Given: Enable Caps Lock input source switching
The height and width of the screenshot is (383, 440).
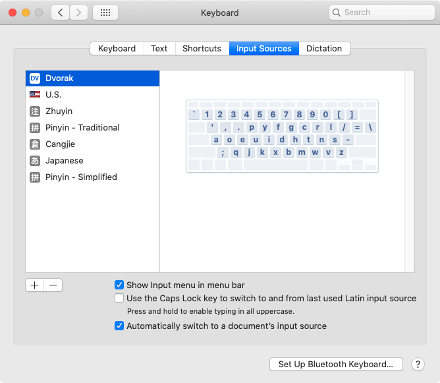Looking at the screenshot, I should pos(119,298).
